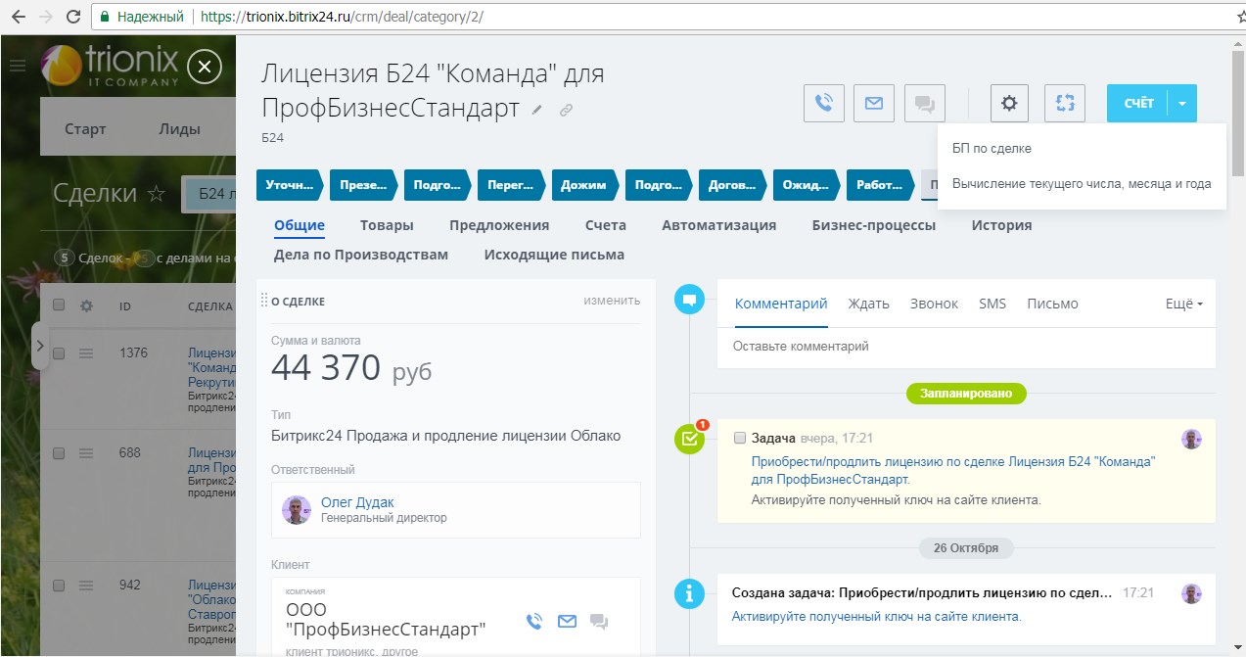Click the blue Активируйте полученный ключ link
The height and width of the screenshot is (657, 1246).
point(877,617)
